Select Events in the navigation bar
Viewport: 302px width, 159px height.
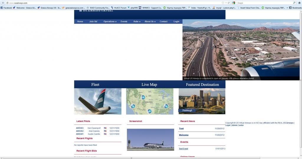pyautogui.click(x=124, y=22)
